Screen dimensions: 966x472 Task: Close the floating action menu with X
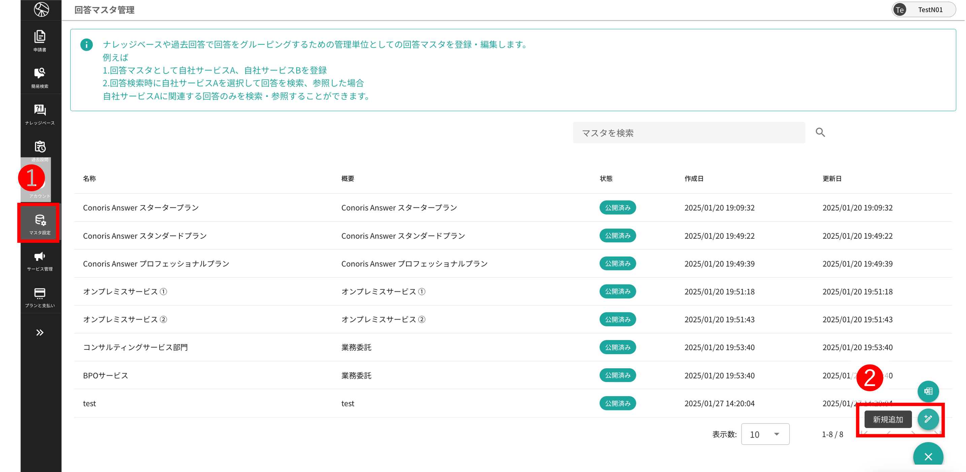point(928,457)
